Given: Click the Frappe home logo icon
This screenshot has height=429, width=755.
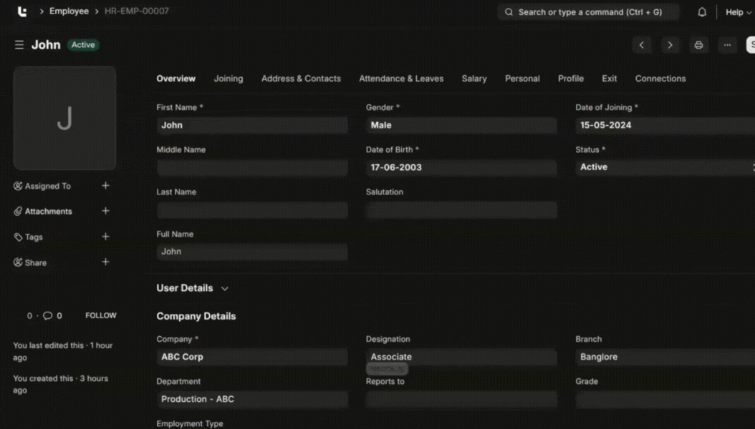Looking at the screenshot, I should pyautogui.click(x=21, y=11).
